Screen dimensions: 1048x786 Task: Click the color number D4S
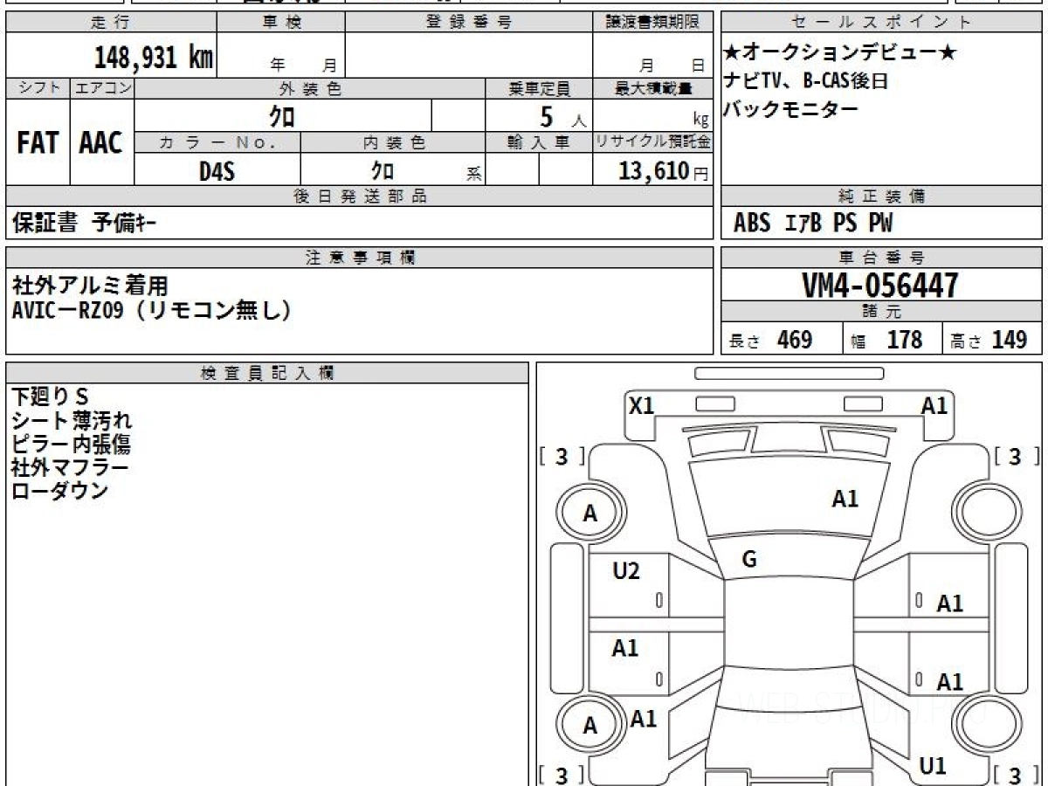coord(217,172)
